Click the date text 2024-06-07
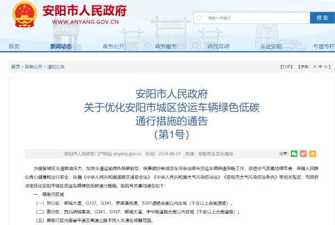Viewport: 335px width, 225px height. pyautogui.click(x=170, y=154)
